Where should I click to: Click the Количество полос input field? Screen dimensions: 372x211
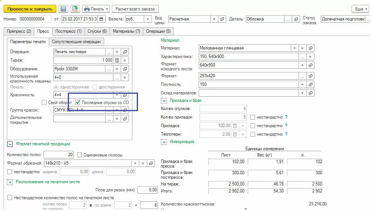(59, 155)
